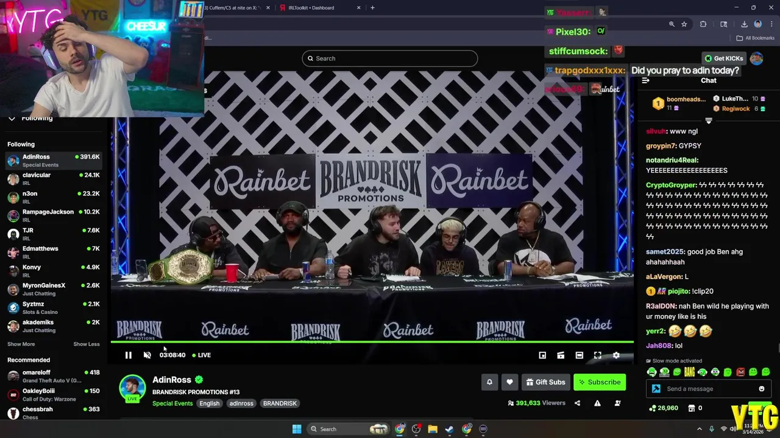Open Syztmz channel in sidebar
This screenshot has height=438, width=780.
(x=54, y=308)
